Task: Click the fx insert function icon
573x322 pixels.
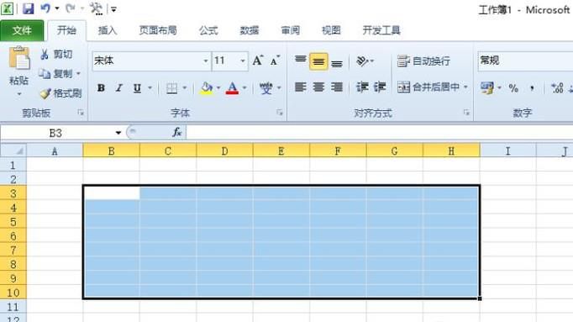Action: tap(177, 132)
